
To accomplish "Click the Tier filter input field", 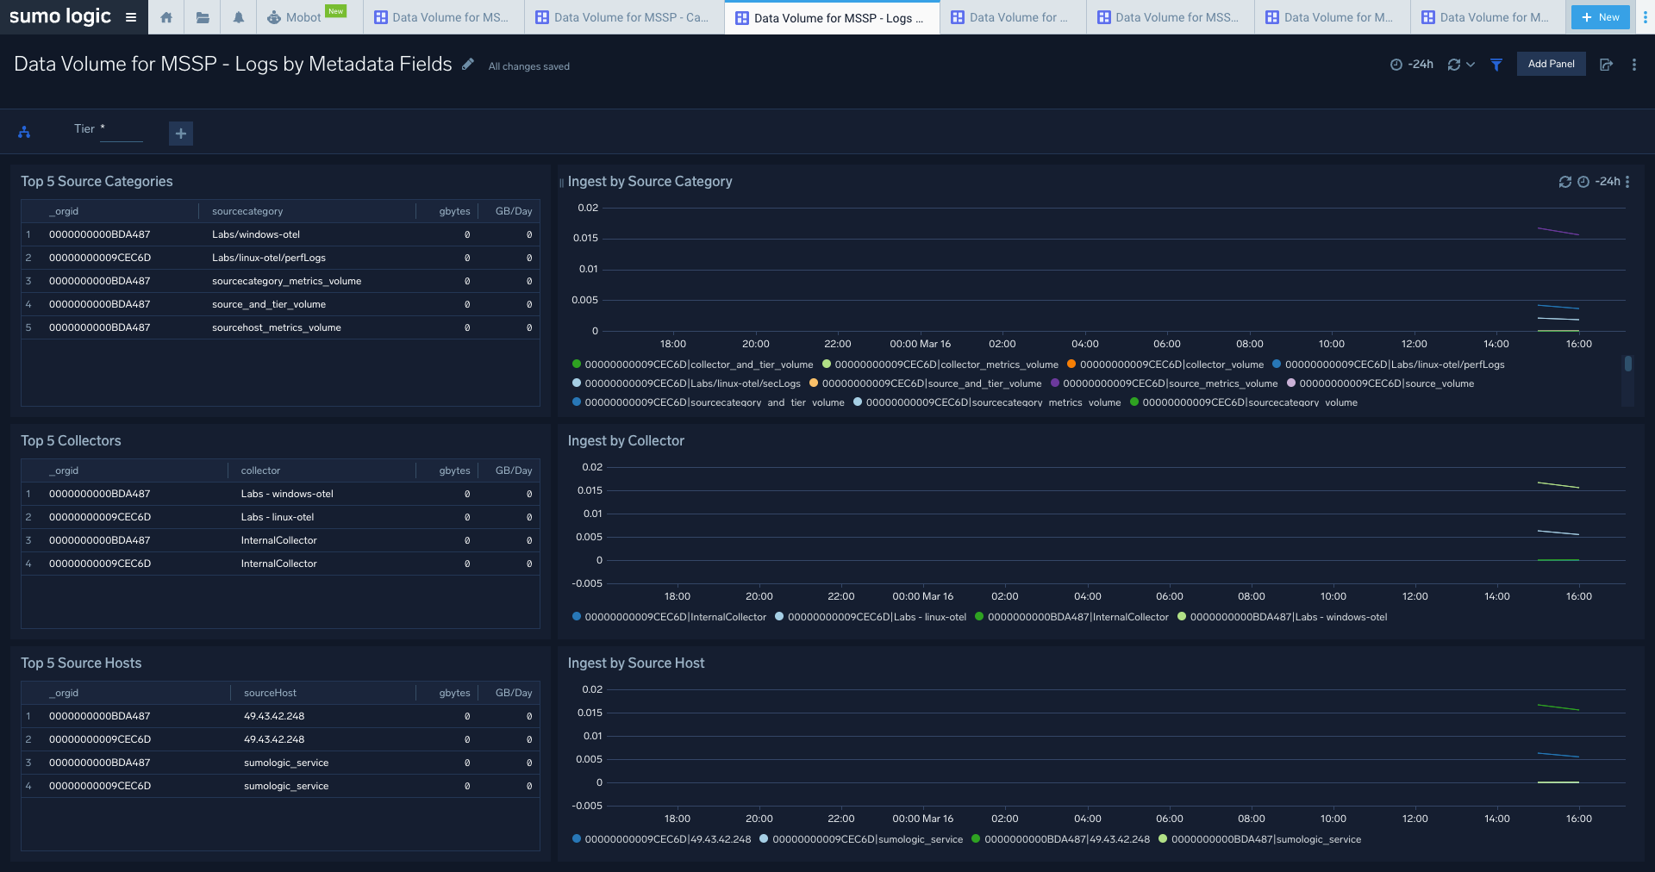I will click(x=122, y=130).
